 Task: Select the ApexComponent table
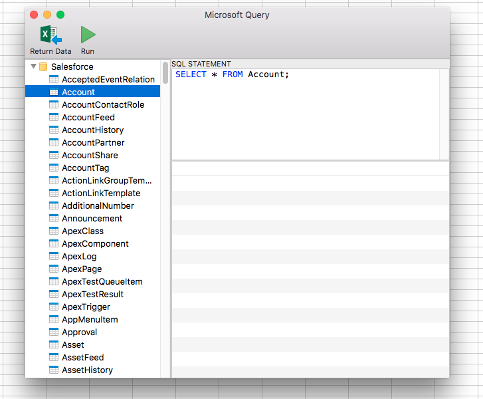(95, 244)
